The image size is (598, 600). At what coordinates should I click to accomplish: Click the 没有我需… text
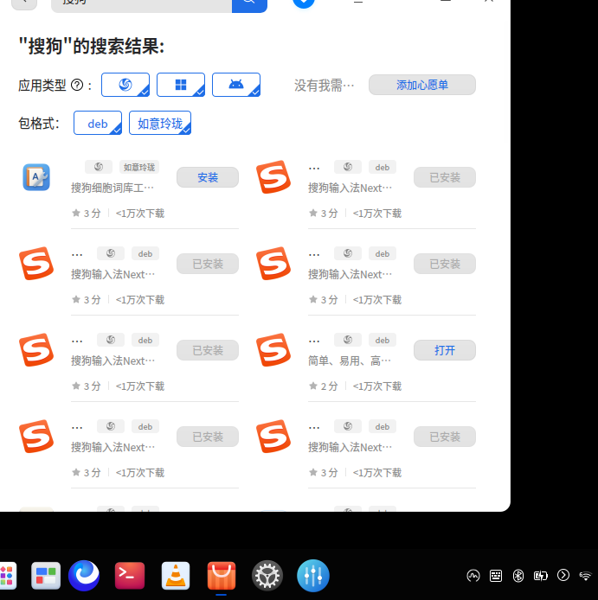(x=324, y=86)
